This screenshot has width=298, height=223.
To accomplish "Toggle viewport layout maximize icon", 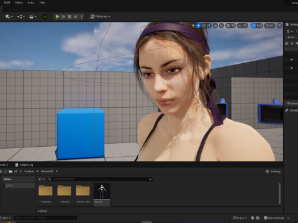I will point(279,25).
